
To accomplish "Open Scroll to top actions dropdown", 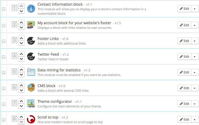I will [x=195, y=119].
